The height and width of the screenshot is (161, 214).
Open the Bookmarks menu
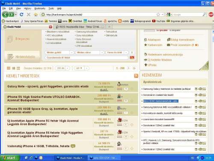coord(40,9)
